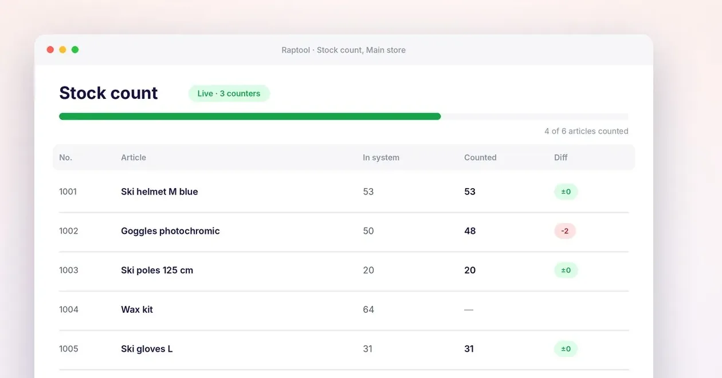Viewport: 722px width, 378px height.
Task: Click counted value 53 for Ski helmet
Action: [470, 192]
